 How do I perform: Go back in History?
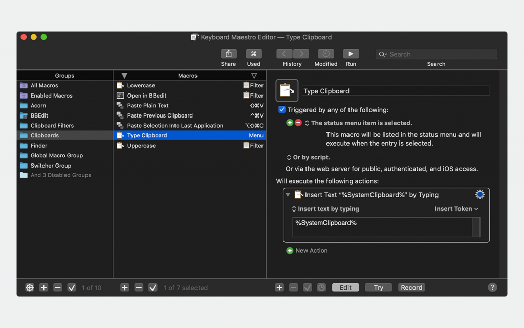284,54
